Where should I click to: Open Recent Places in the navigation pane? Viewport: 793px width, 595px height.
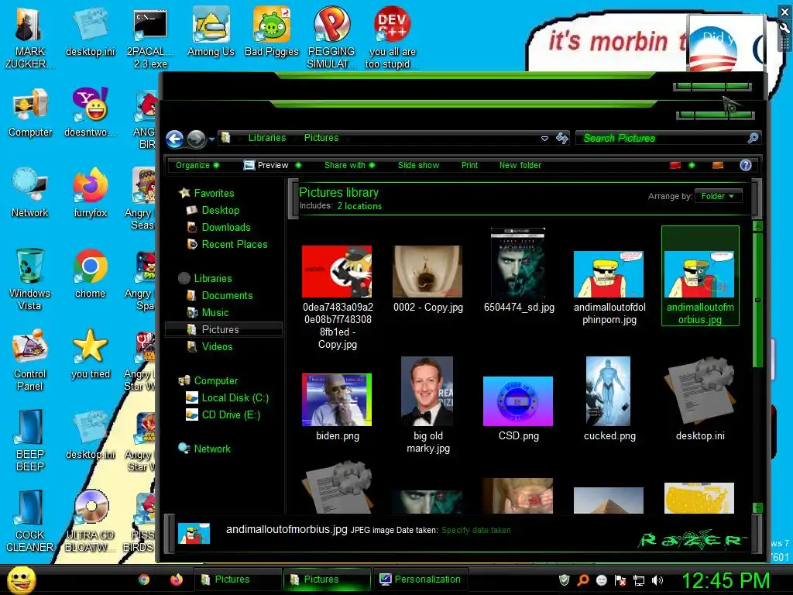pyautogui.click(x=235, y=244)
